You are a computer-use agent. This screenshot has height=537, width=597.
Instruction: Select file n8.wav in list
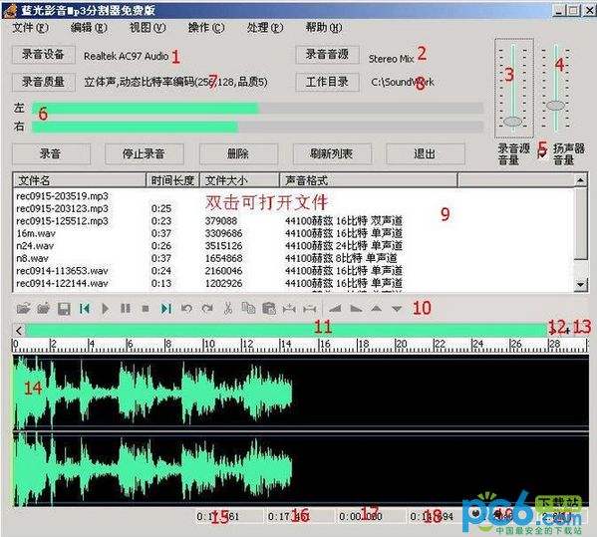click(x=32, y=258)
